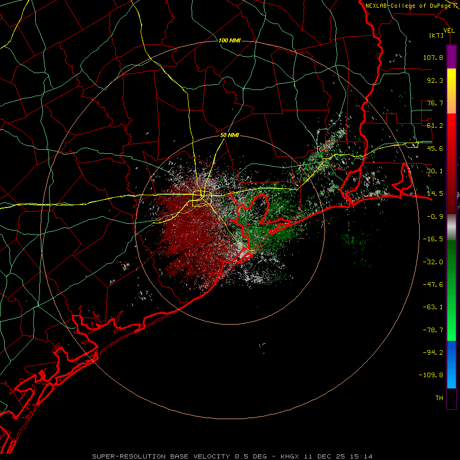Click the purple segment of velocity color bar
This screenshot has width=460, height=460.
(x=451, y=57)
